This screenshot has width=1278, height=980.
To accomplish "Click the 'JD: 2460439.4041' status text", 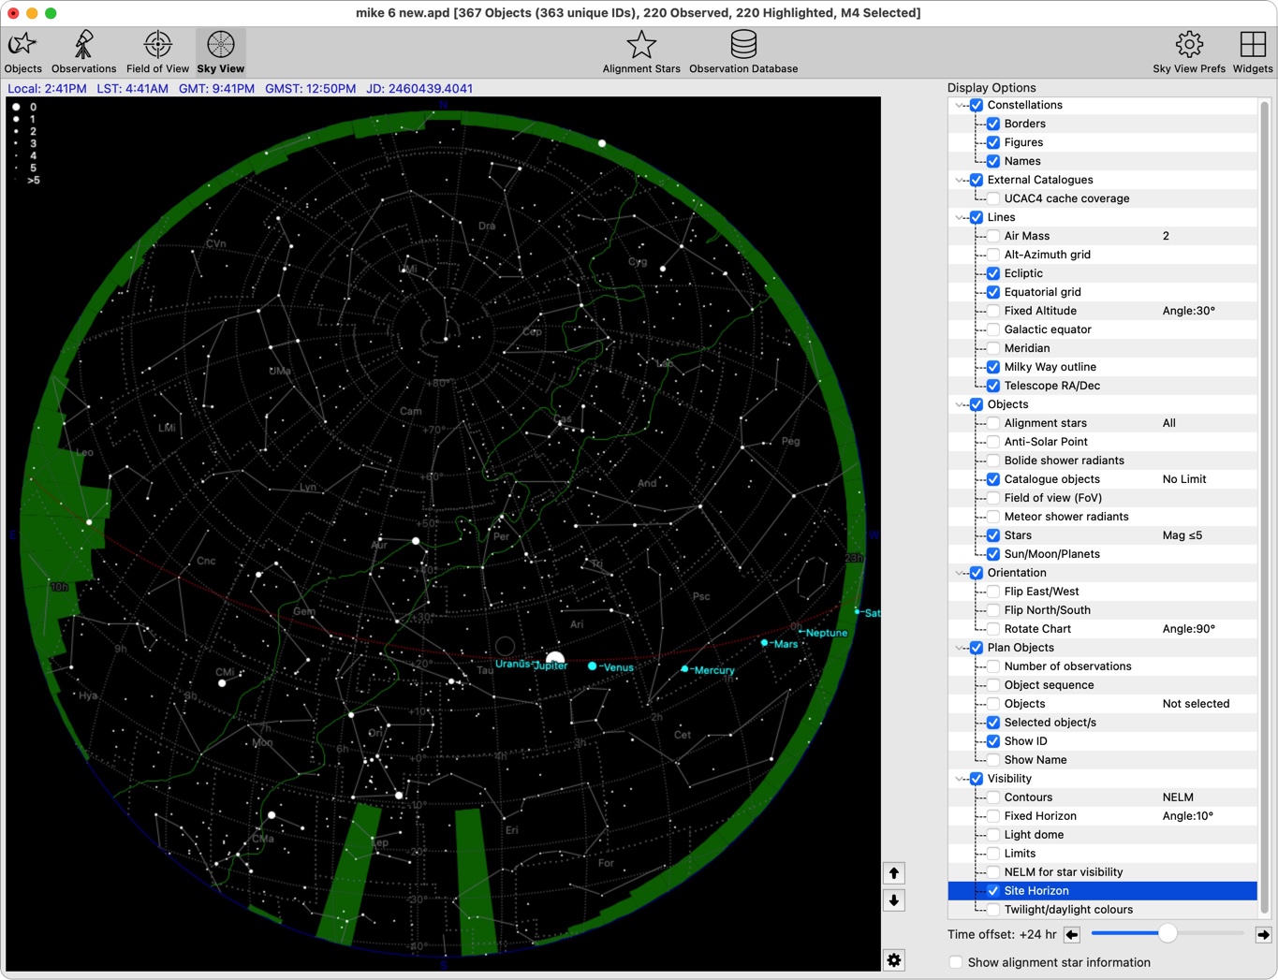I will [x=419, y=89].
